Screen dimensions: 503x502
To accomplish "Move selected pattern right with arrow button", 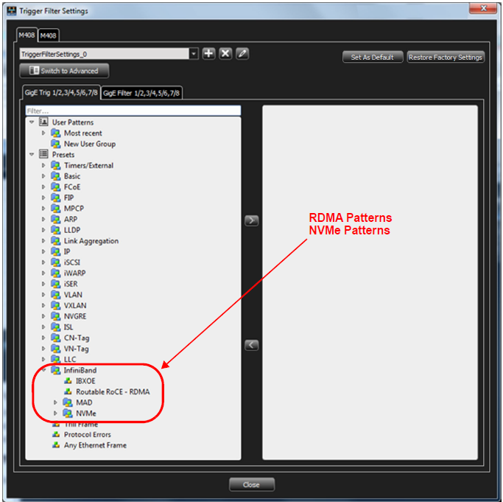I will pyautogui.click(x=252, y=220).
